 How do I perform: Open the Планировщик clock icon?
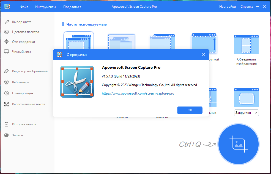click(x=7, y=93)
